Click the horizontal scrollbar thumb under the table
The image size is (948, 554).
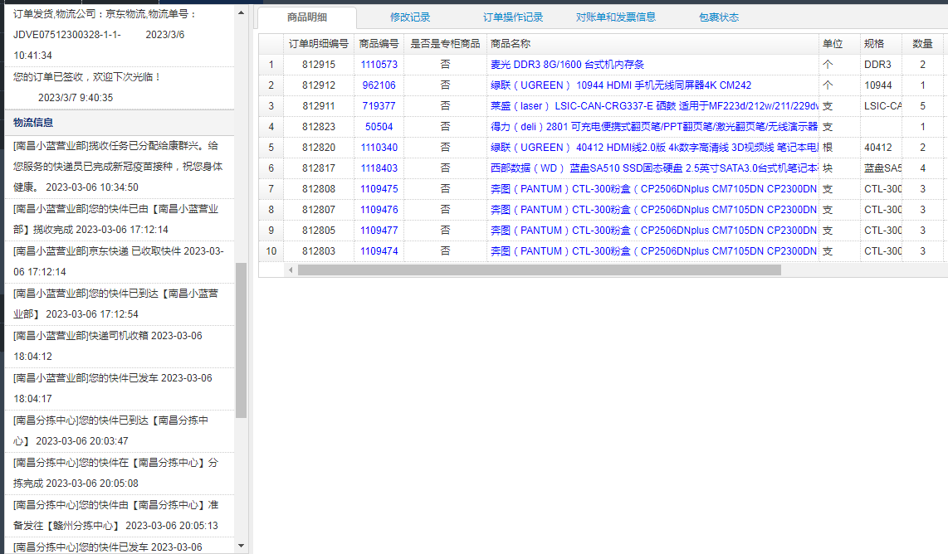[x=540, y=270]
